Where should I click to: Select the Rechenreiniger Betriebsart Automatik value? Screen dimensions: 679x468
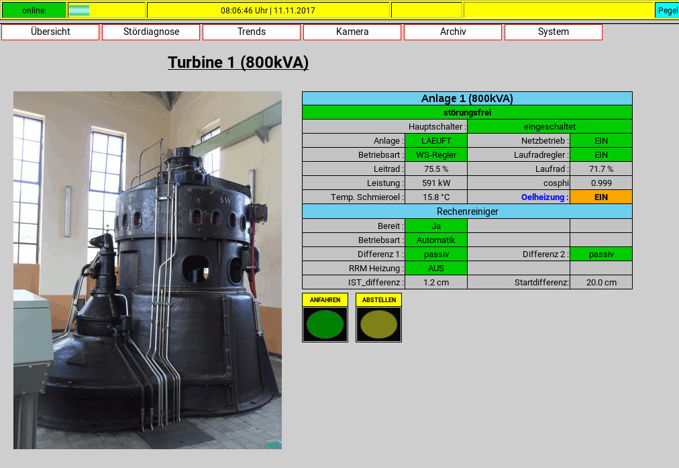(x=436, y=240)
